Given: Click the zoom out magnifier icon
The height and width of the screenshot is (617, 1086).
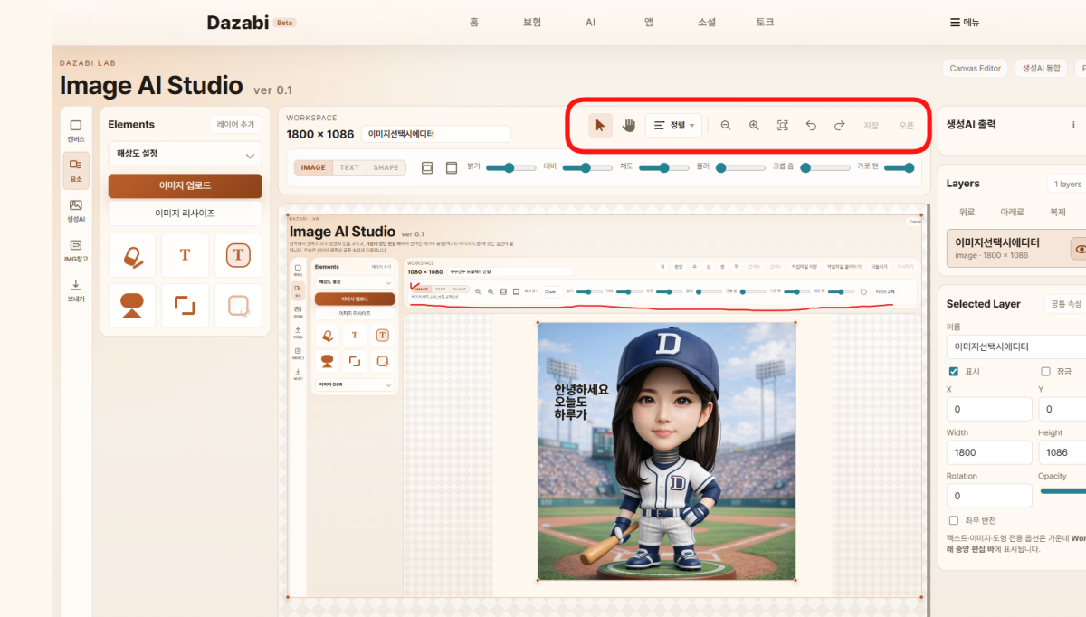Looking at the screenshot, I should (726, 126).
